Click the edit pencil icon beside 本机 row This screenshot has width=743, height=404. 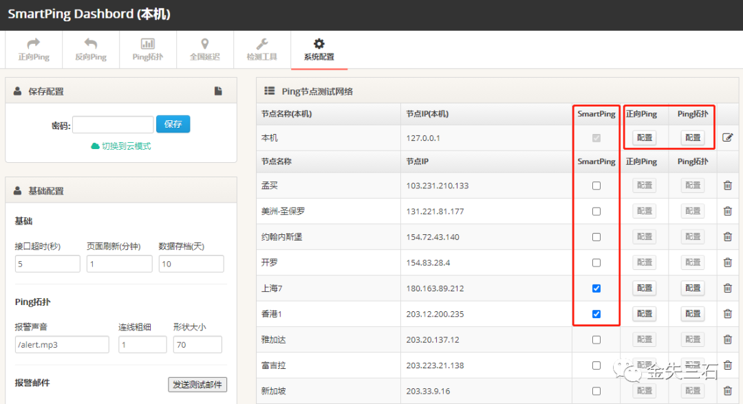tap(727, 137)
